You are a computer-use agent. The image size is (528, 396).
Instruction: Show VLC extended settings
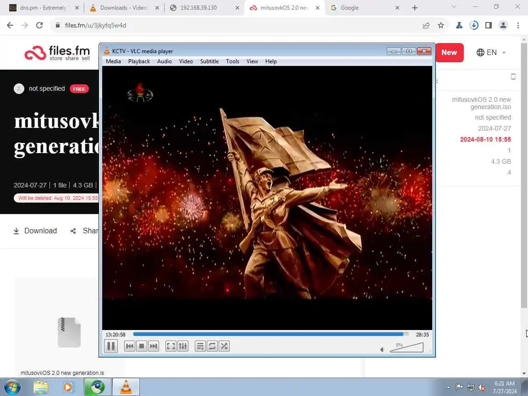tap(183, 346)
